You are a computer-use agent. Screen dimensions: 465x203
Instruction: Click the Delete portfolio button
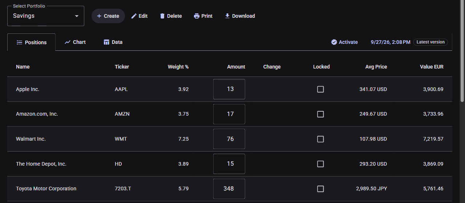tap(171, 16)
